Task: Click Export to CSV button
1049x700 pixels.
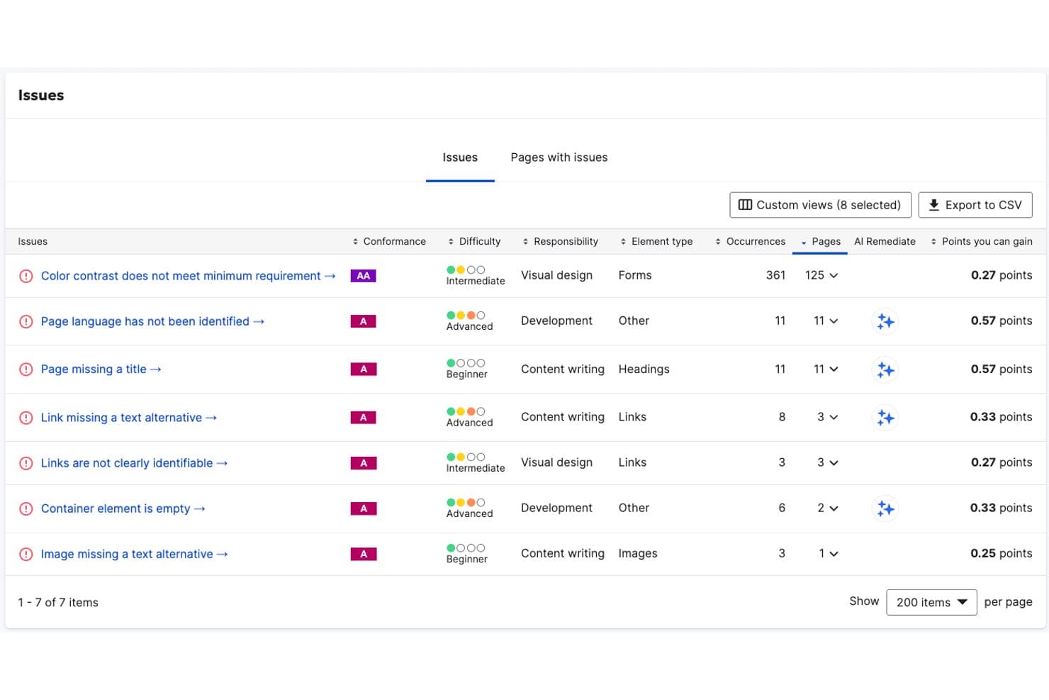Action: [x=975, y=205]
